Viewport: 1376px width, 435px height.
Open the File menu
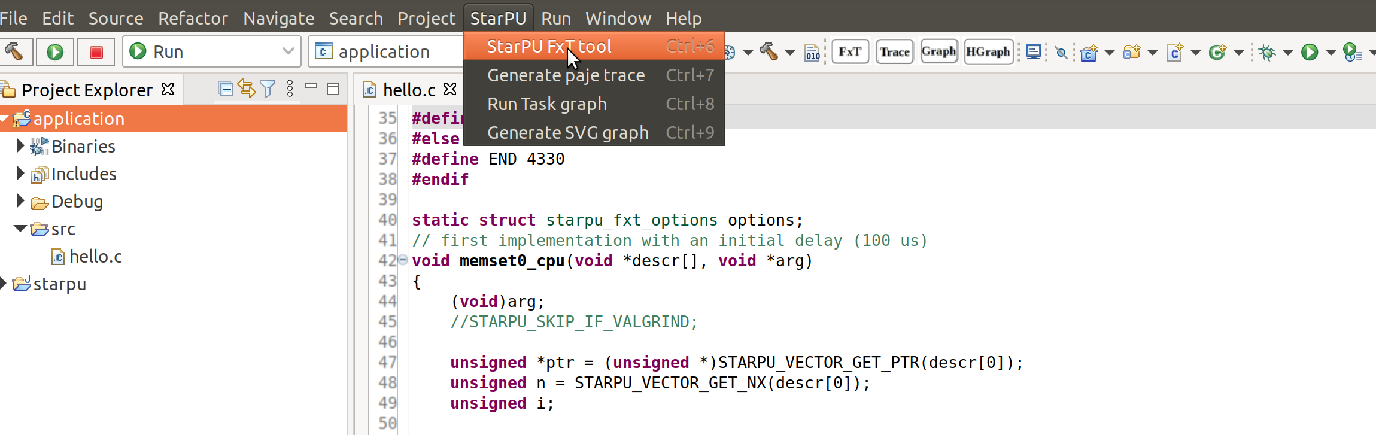click(13, 18)
